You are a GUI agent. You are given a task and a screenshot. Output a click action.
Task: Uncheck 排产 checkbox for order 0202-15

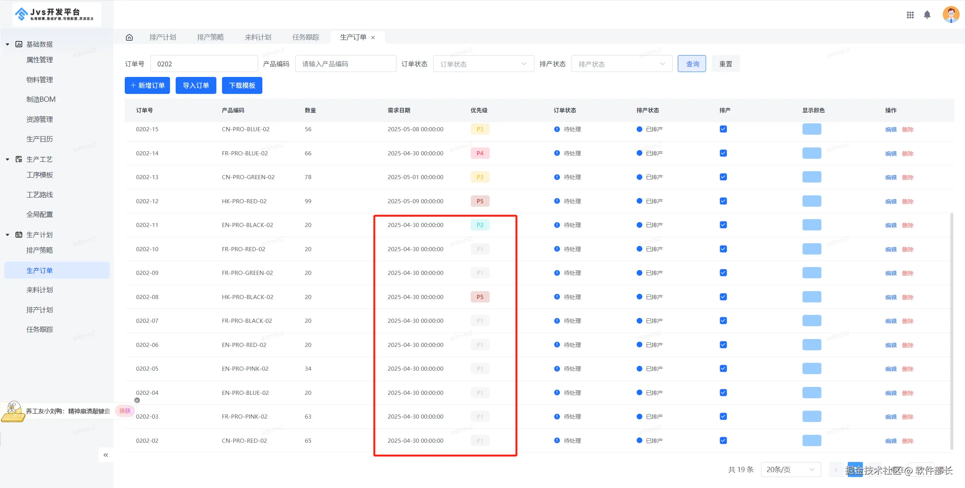pos(723,129)
